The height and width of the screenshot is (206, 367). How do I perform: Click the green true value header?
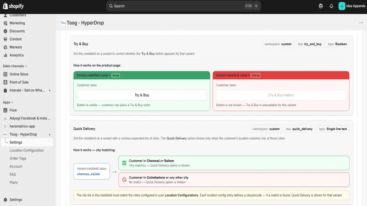click(142, 76)
